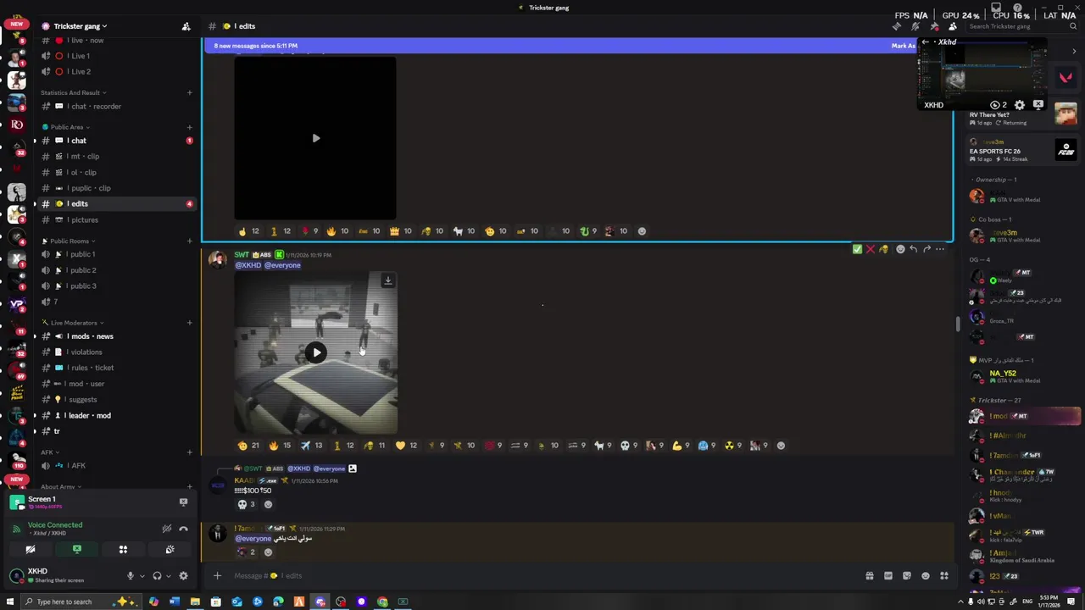Click the Message I edits text box
Screen dimensions: 1085x610
point(542,576)
